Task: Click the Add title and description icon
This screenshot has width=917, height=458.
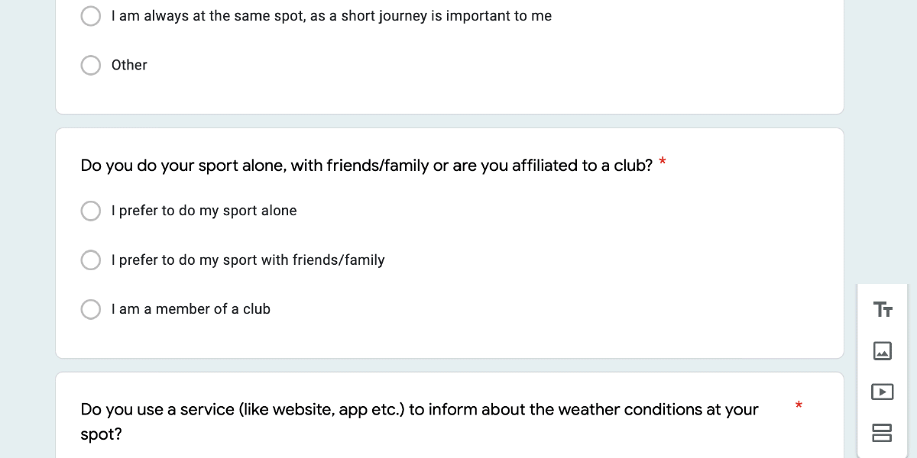Action: 883,310
